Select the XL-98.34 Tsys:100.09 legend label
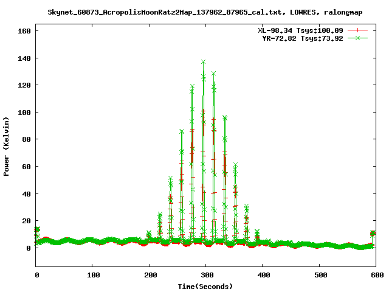The width and height of the screenshot is (389, 292). click(300, 30)
